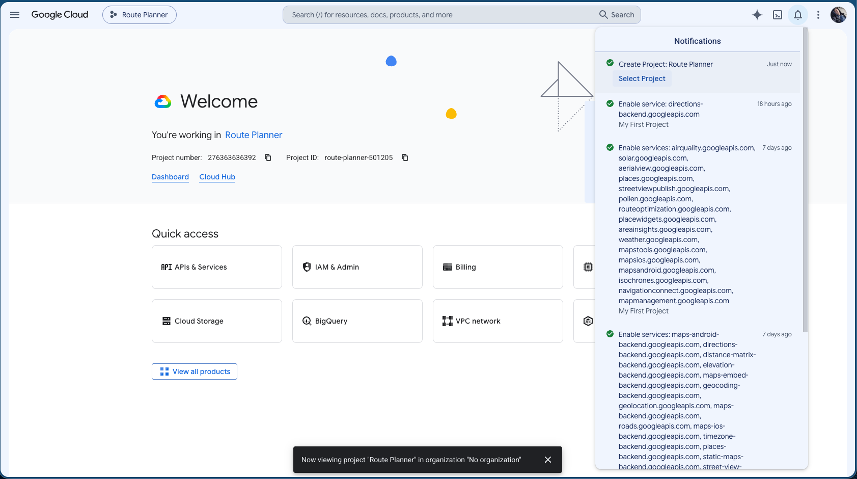Click the chip icon card beside Billing

(x=585, y=267)
